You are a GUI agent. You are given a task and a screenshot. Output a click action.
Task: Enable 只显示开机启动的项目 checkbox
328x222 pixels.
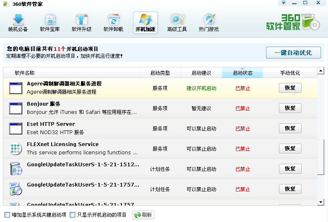pos(73,215)
